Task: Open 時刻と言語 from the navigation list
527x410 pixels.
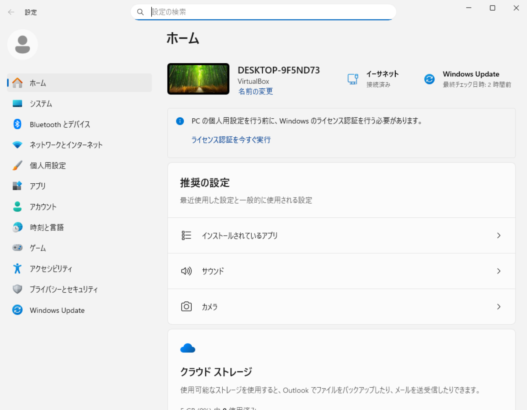Action: coord(47,227)
